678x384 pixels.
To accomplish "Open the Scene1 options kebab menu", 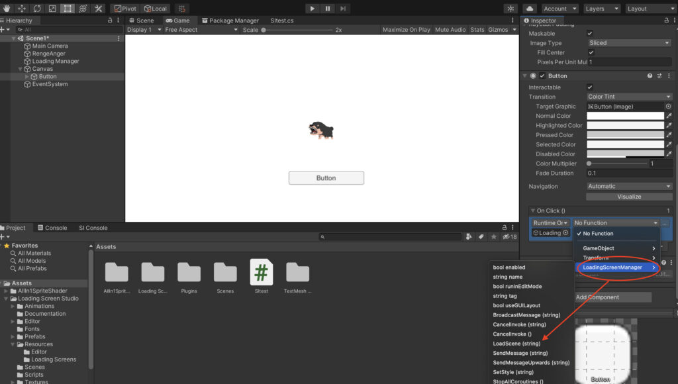I will [x=119, y=38].
